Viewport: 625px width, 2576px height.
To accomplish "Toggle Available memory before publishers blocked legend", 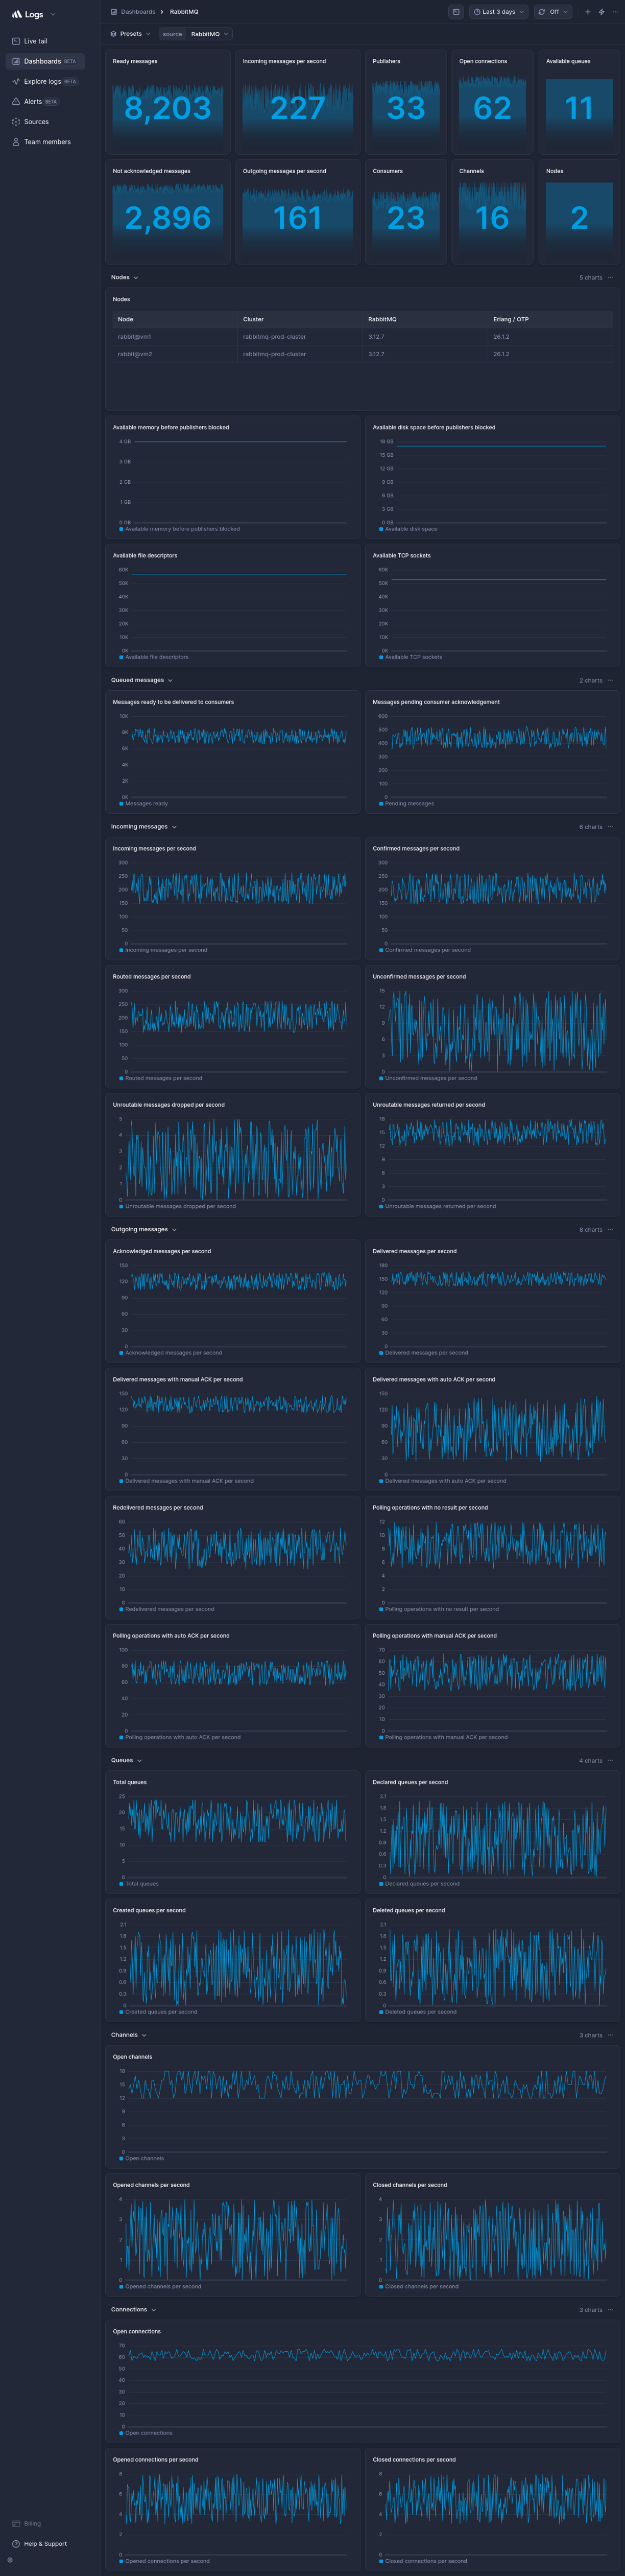I will pos(180,529).
